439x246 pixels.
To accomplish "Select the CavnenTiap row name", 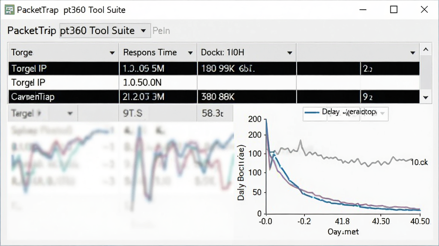I will (33, 97).
